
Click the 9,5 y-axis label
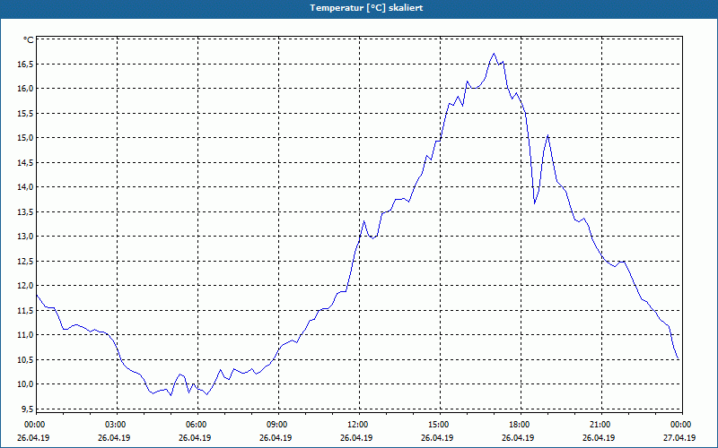28,409
